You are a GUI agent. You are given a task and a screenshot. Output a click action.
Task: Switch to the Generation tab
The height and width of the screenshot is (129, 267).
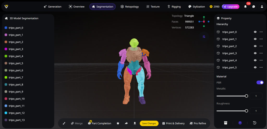tap(52, 6)
